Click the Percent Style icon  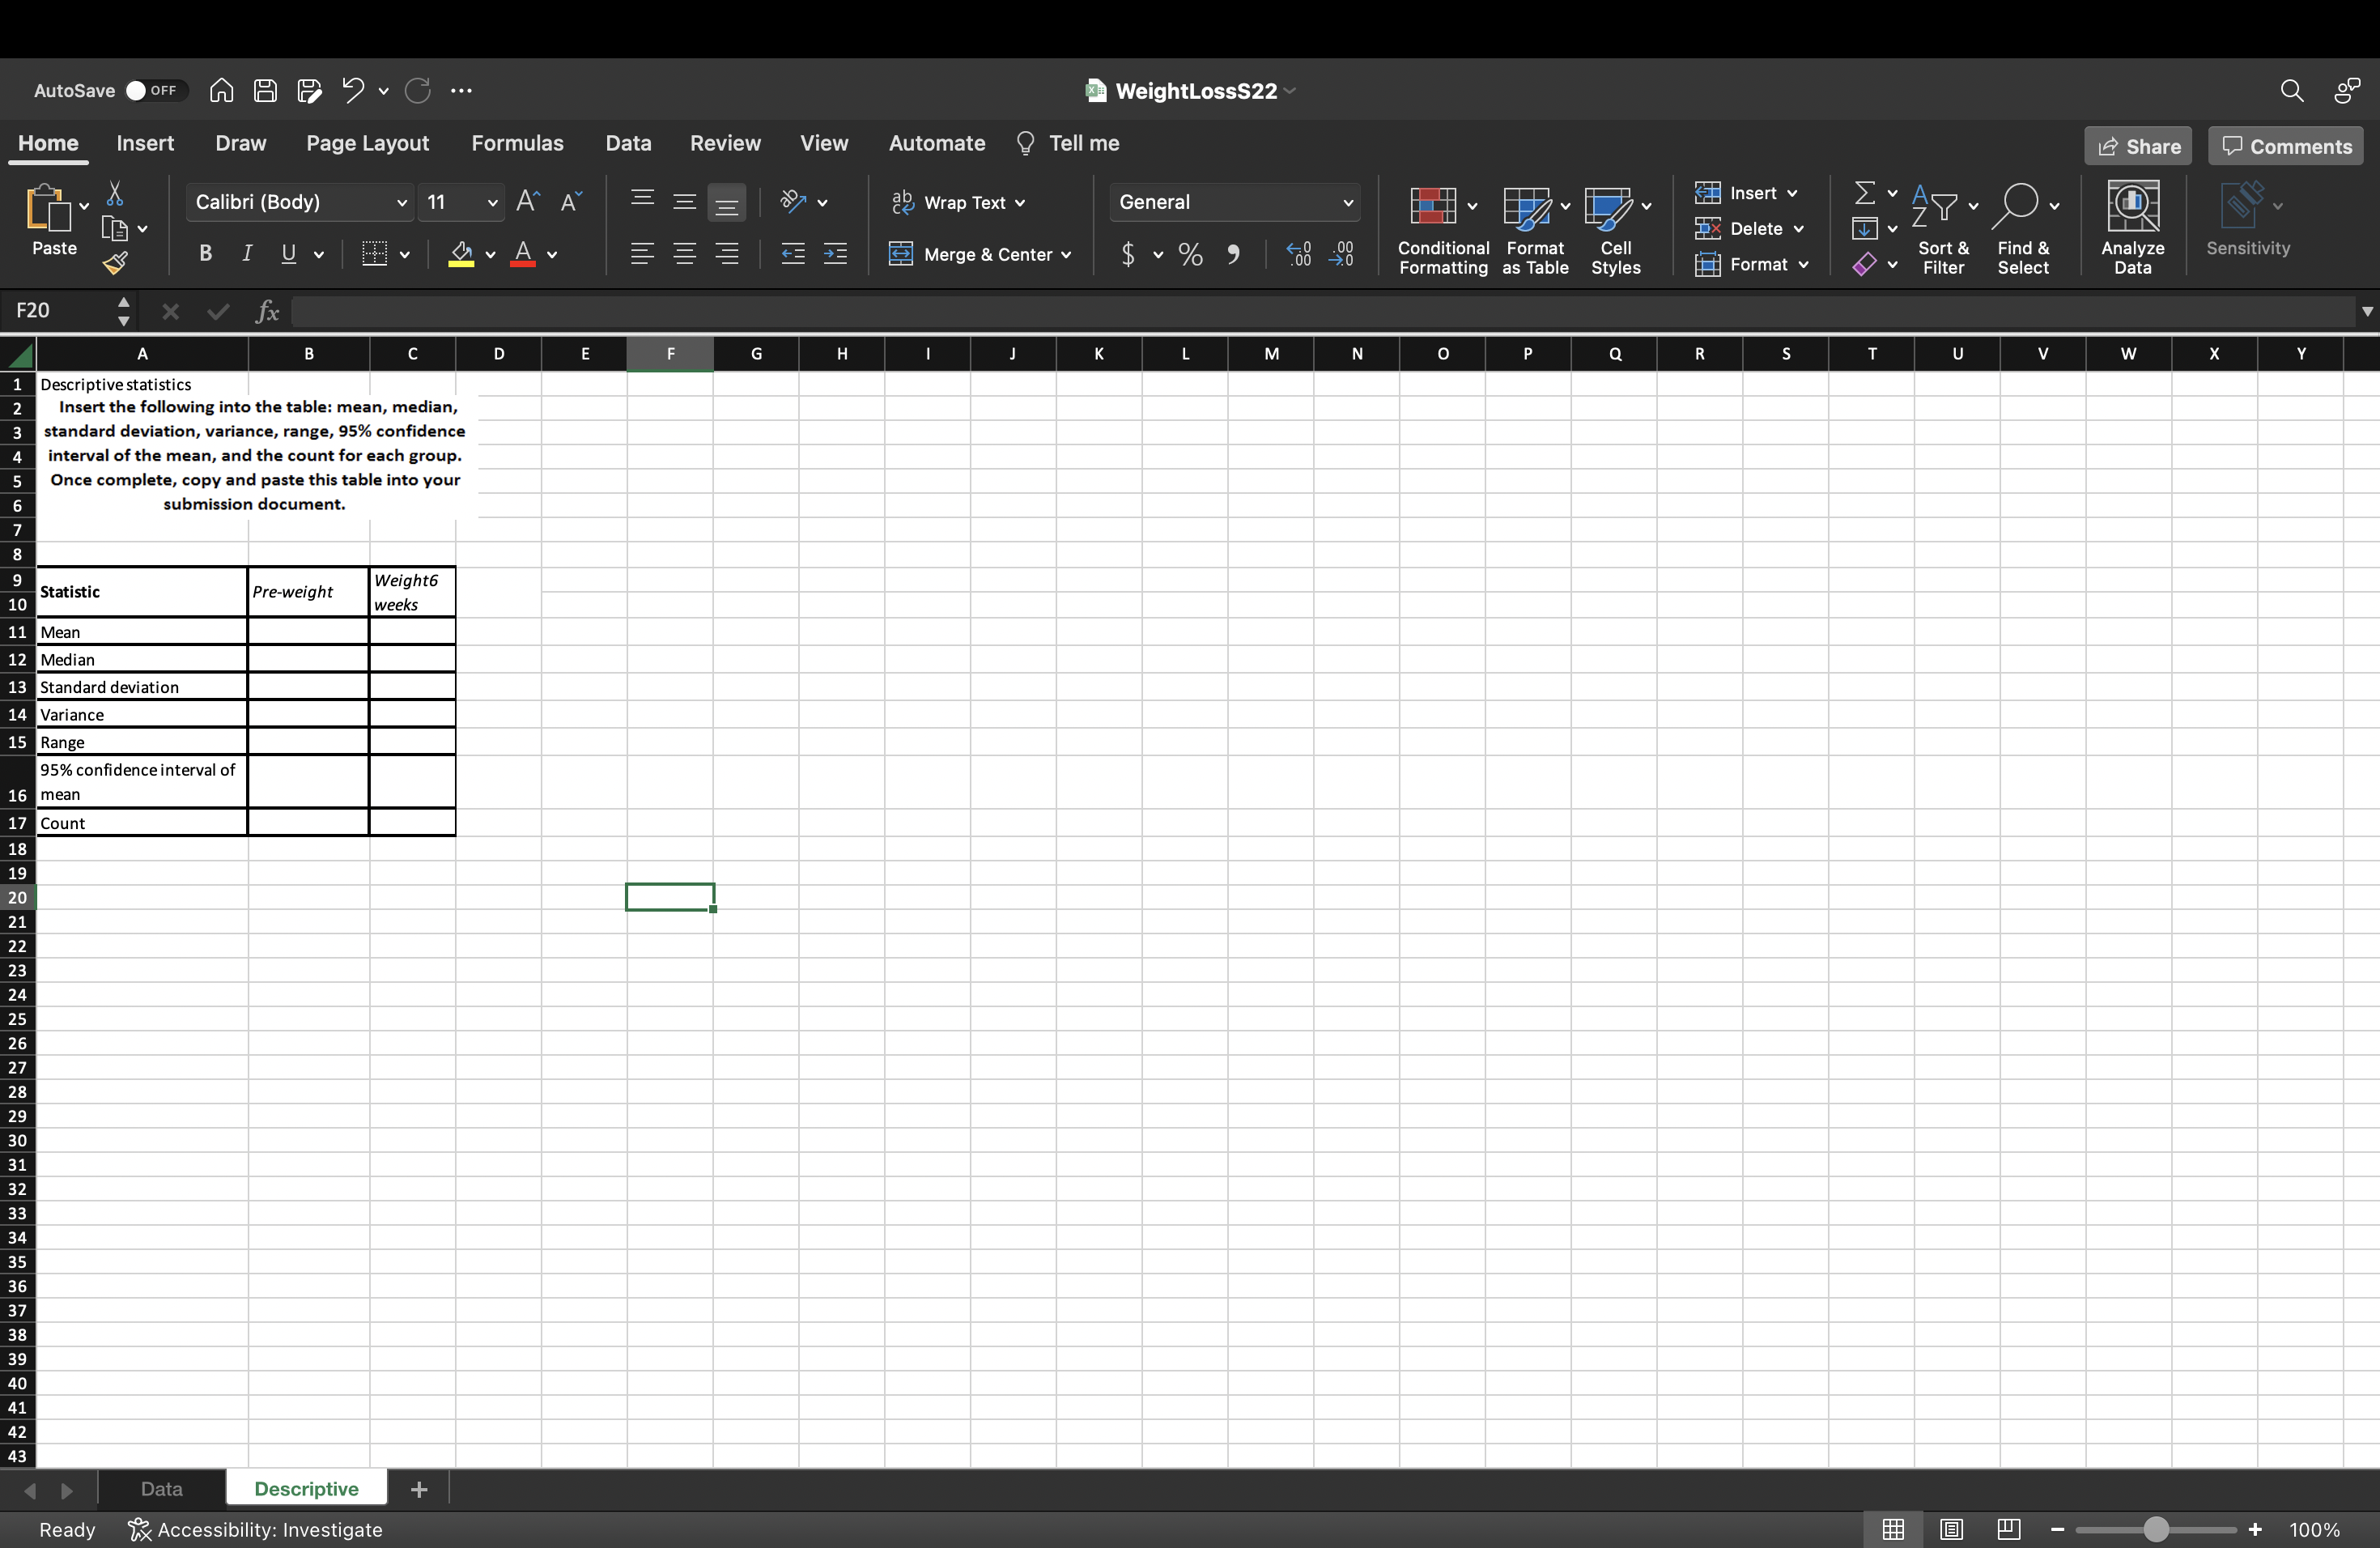[x=1189, y=254]
